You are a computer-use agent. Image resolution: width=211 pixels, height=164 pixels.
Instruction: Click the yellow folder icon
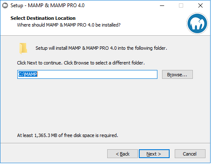pos(23,48)
